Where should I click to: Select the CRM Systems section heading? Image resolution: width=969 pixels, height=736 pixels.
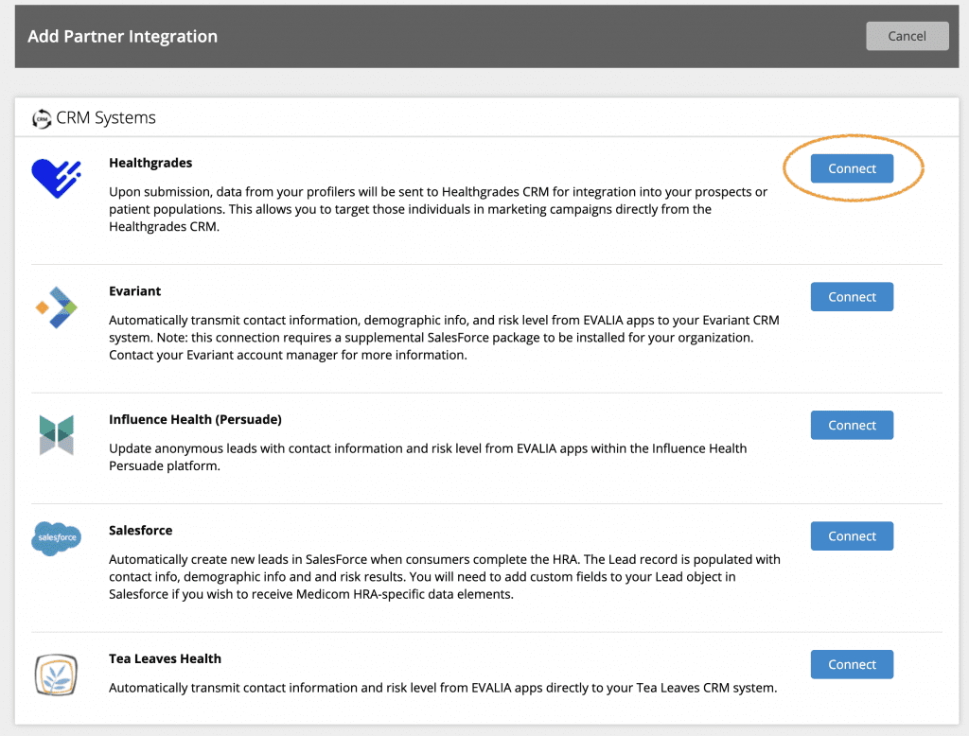click(106, 117)
